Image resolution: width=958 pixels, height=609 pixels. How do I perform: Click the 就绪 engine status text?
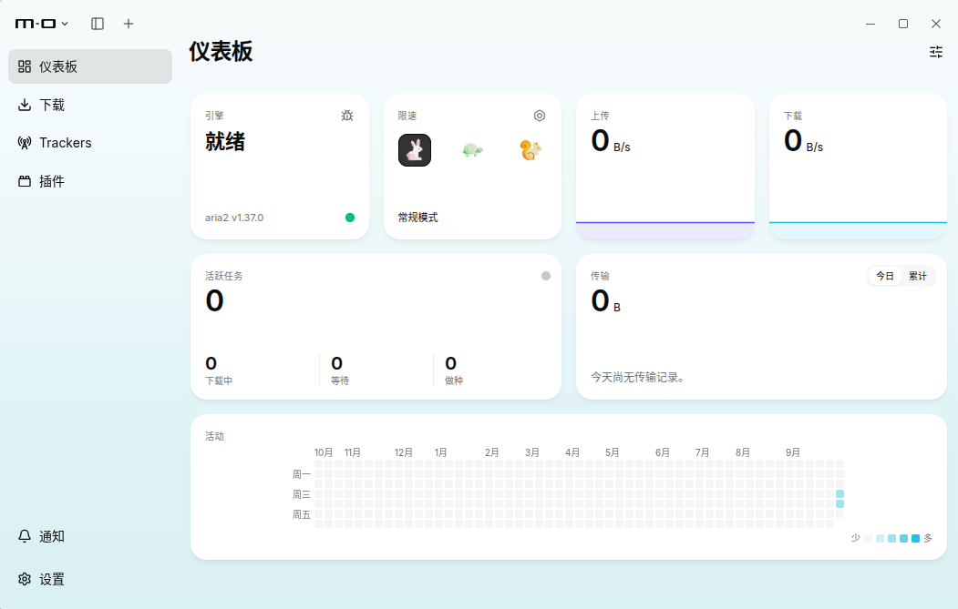[225, 142]
